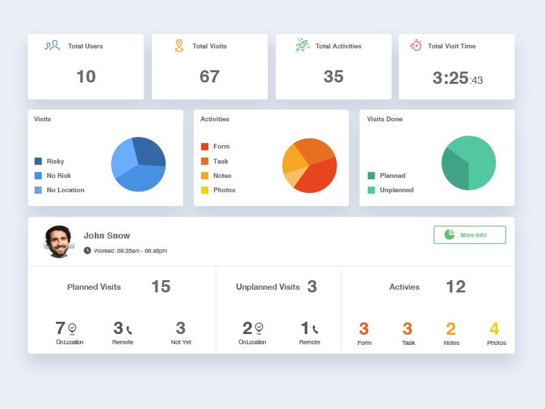Viewport: 545px width, 409px height.
Task: Click the location check icon under Planned Visits
Action: point(72,329)
